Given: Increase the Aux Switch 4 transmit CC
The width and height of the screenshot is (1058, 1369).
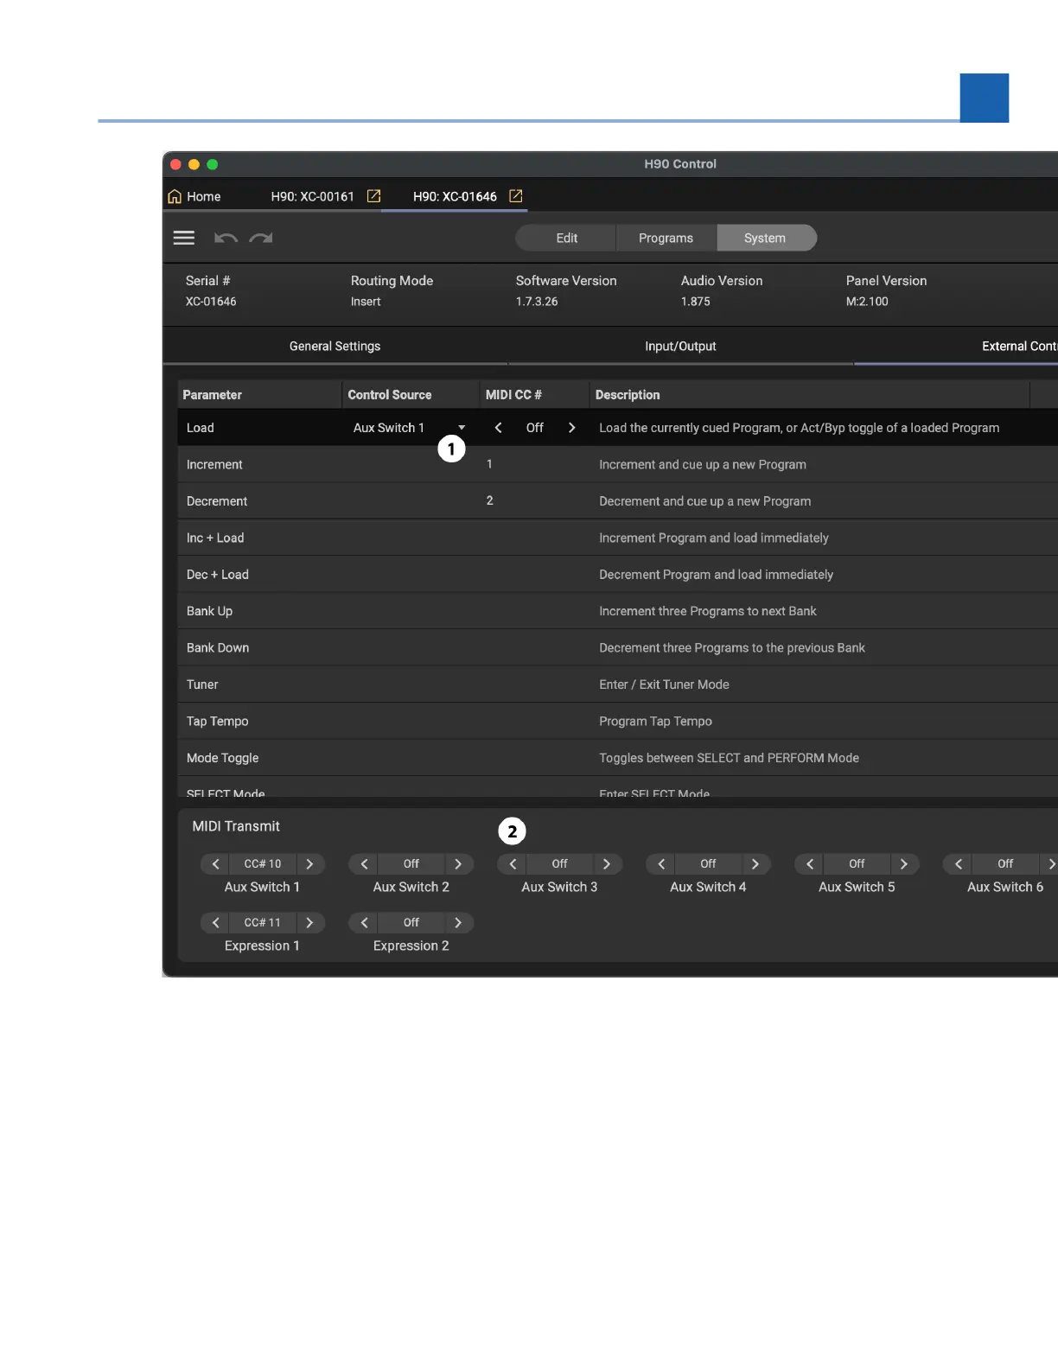Looking at the screenshot, I should click(755, 864).
